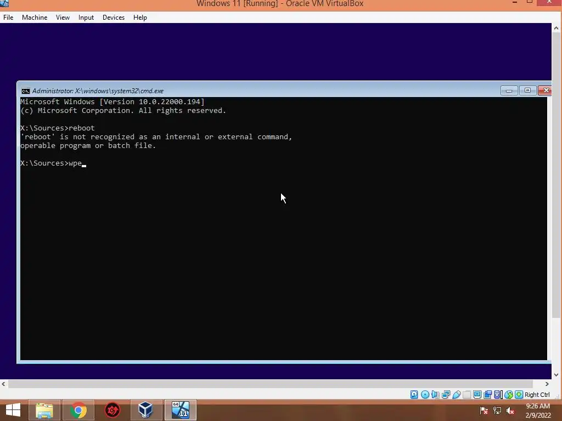Click the hard disk activity indicator

414,395
